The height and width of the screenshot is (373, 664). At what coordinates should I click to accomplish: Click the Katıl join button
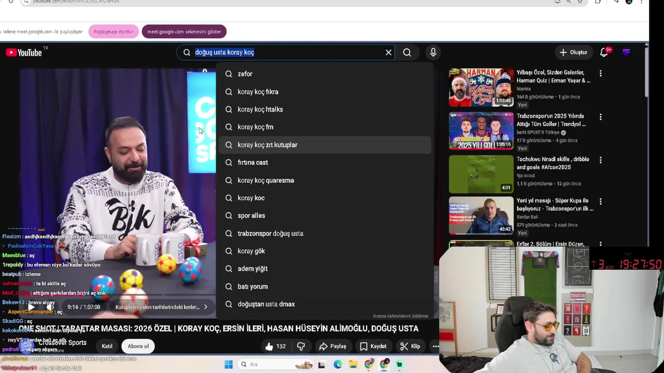pyautogui.click(x=107, y=347)
